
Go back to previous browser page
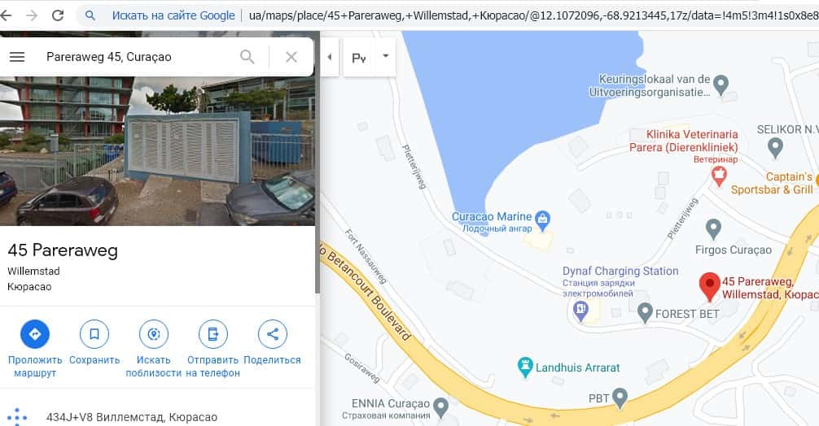[x=6, y=15]
